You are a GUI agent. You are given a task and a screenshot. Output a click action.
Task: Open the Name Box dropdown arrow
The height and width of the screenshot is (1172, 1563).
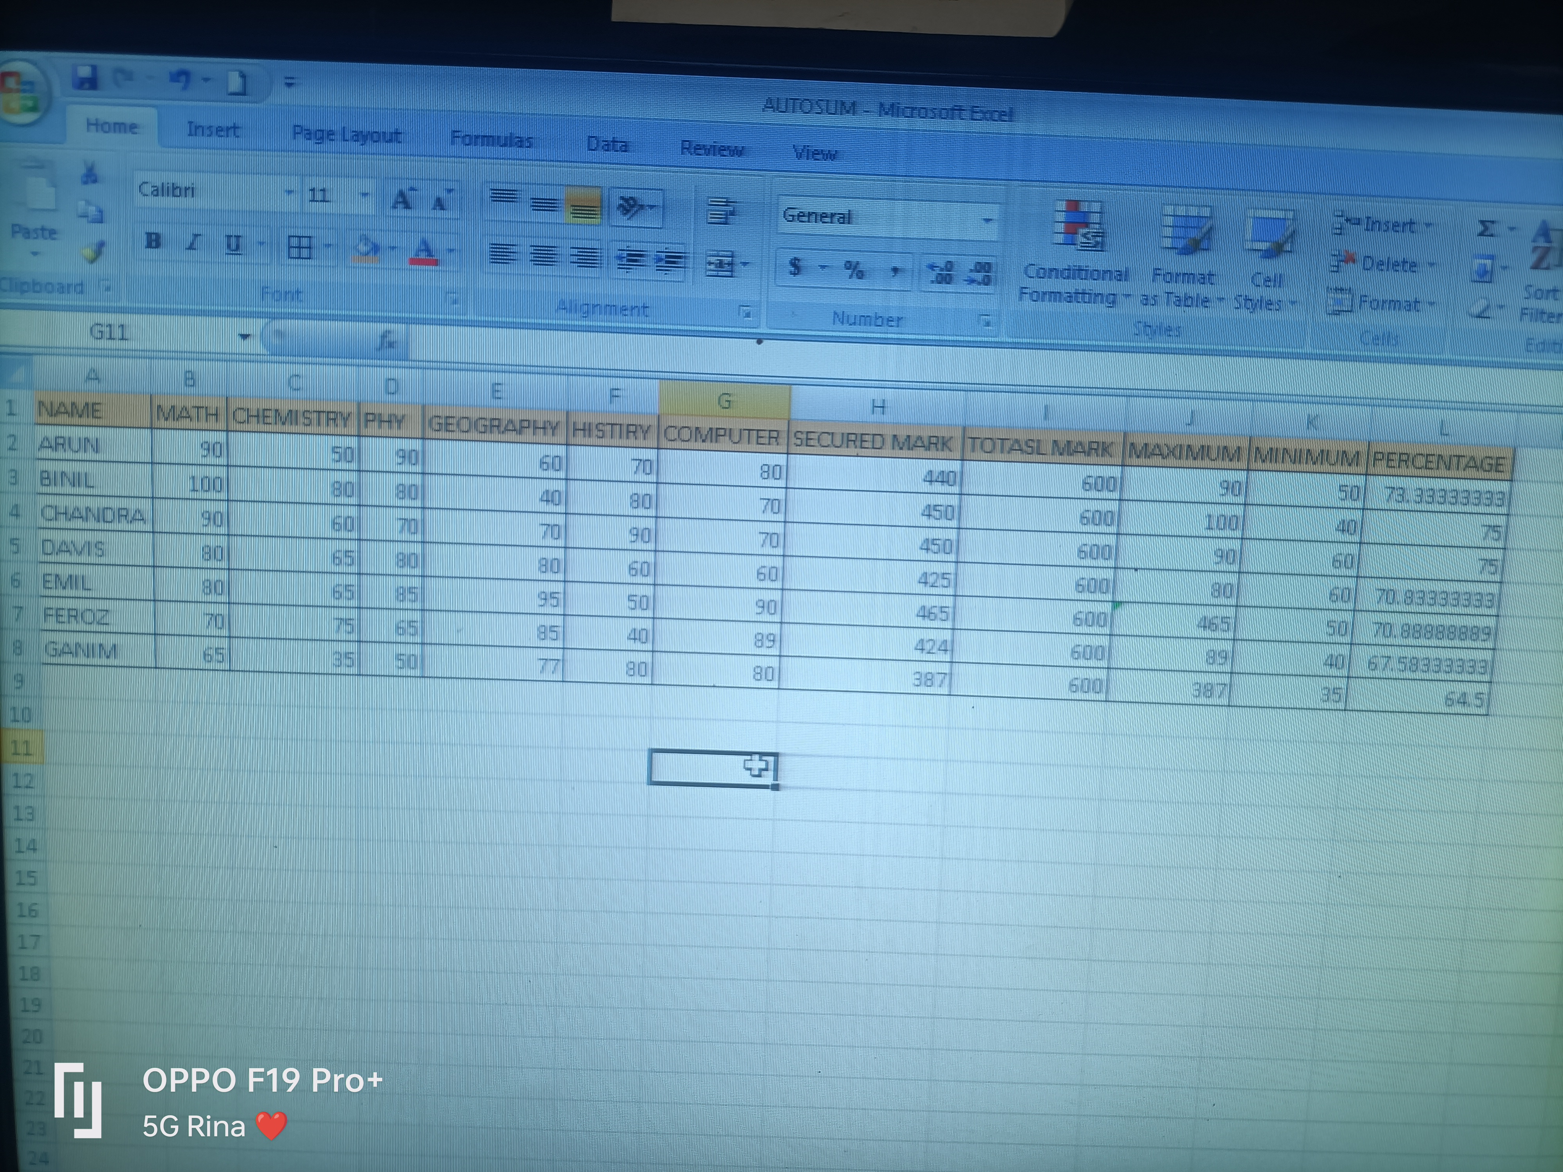[245, 336]
